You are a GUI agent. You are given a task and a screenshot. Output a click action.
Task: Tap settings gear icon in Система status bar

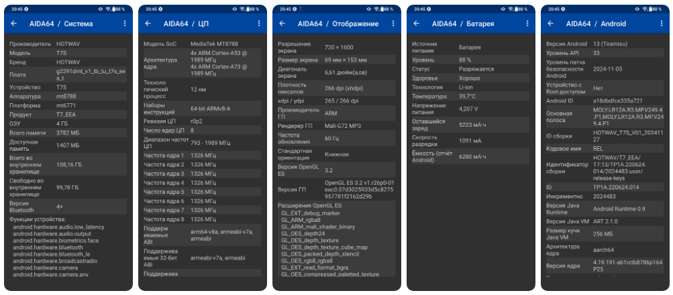[27, 9]
